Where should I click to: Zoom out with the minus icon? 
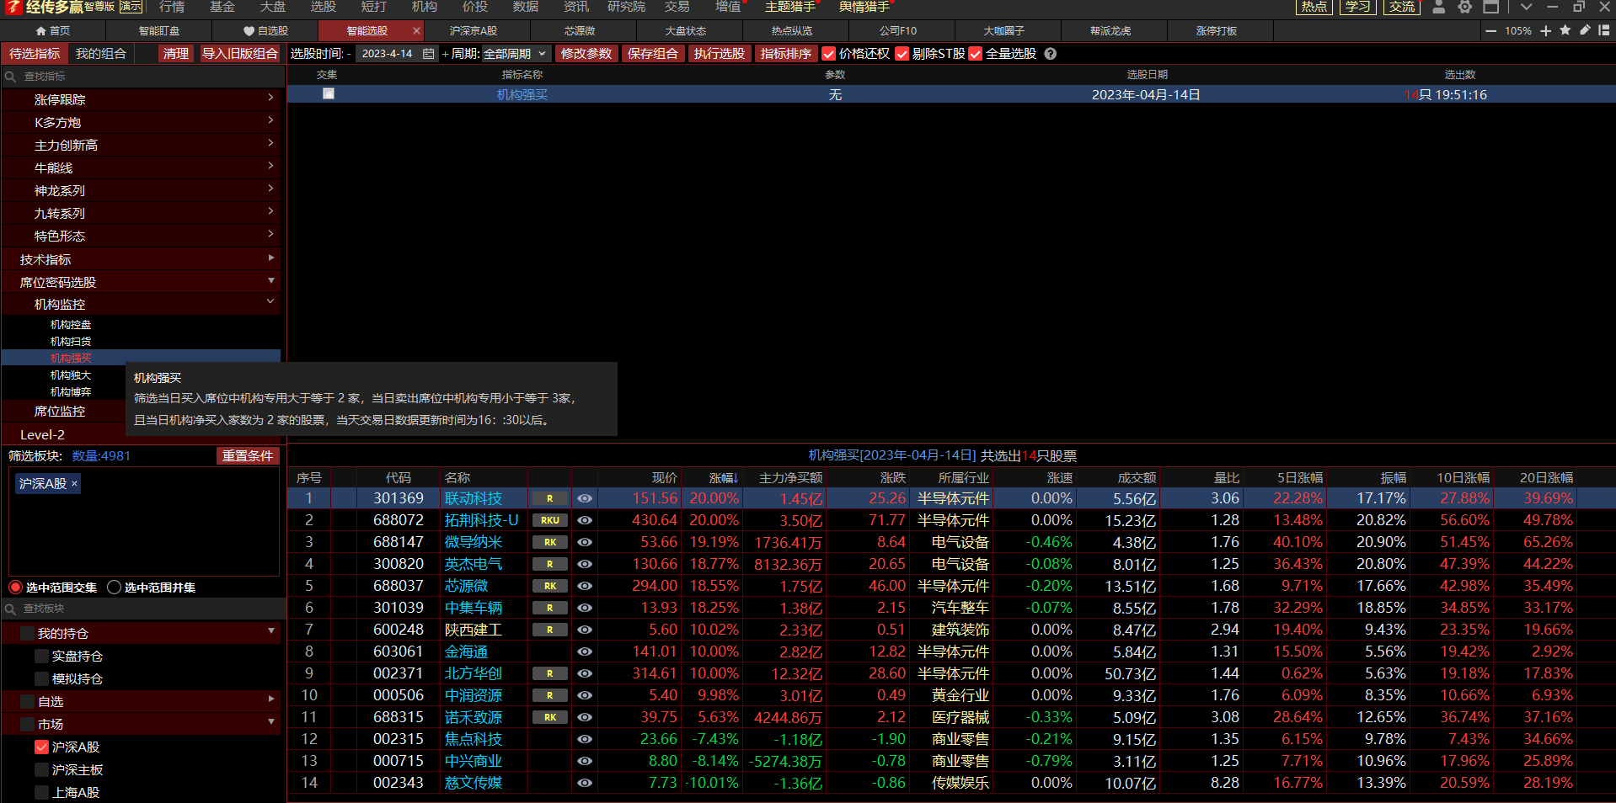1490,30
